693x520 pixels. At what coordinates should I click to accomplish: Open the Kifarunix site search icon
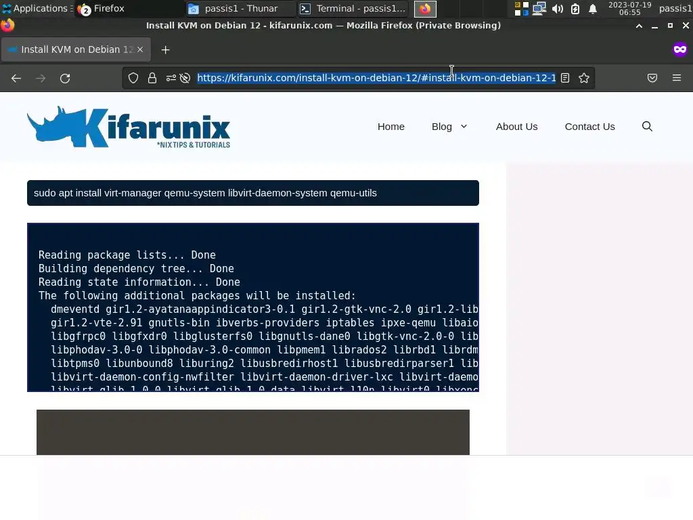(647, 127)
